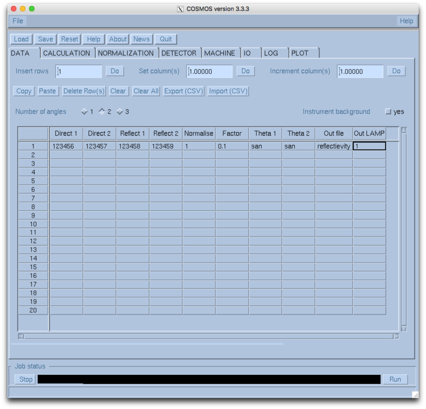Select 3 for Number of angles
Screen dimensions: 426x409
click(120, 112)
